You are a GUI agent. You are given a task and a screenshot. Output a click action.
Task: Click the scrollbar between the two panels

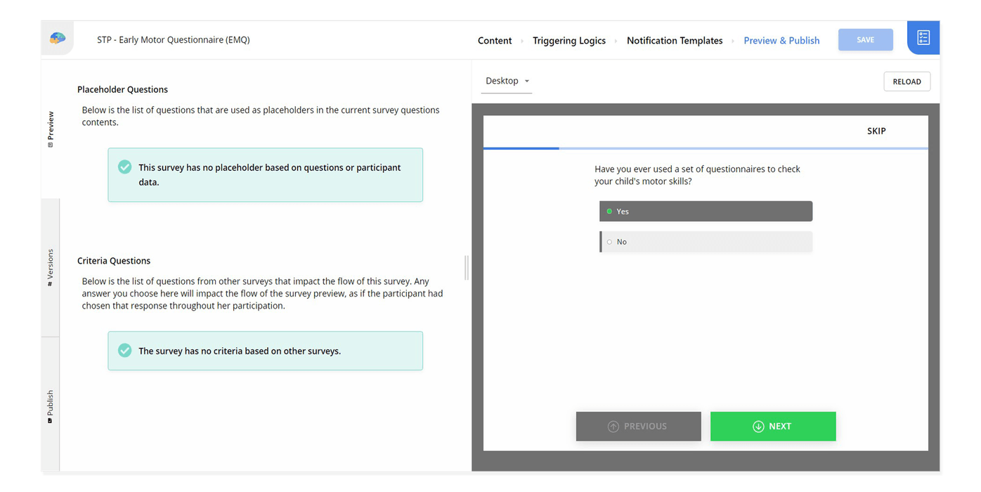pyautogui.click(x=465, y=267)
